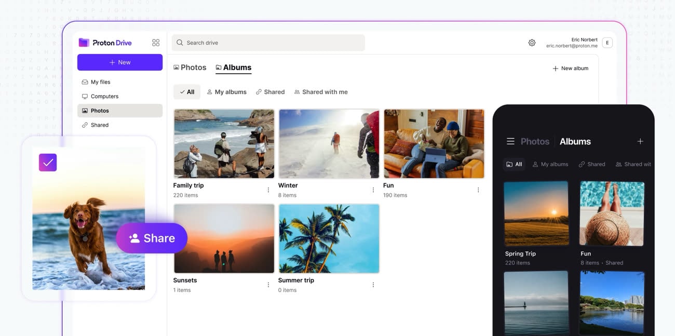Open Family trip album options menu
The height and width of the screenshot is (336, 675).
pyautogui.click(x=268, y=190)
